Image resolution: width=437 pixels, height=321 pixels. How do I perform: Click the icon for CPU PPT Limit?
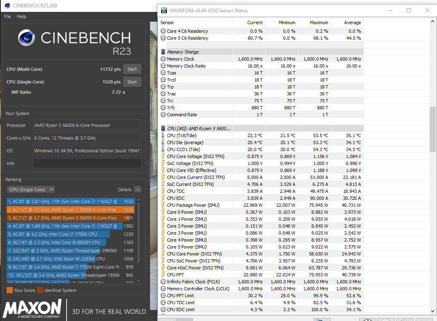click(163, 295)
